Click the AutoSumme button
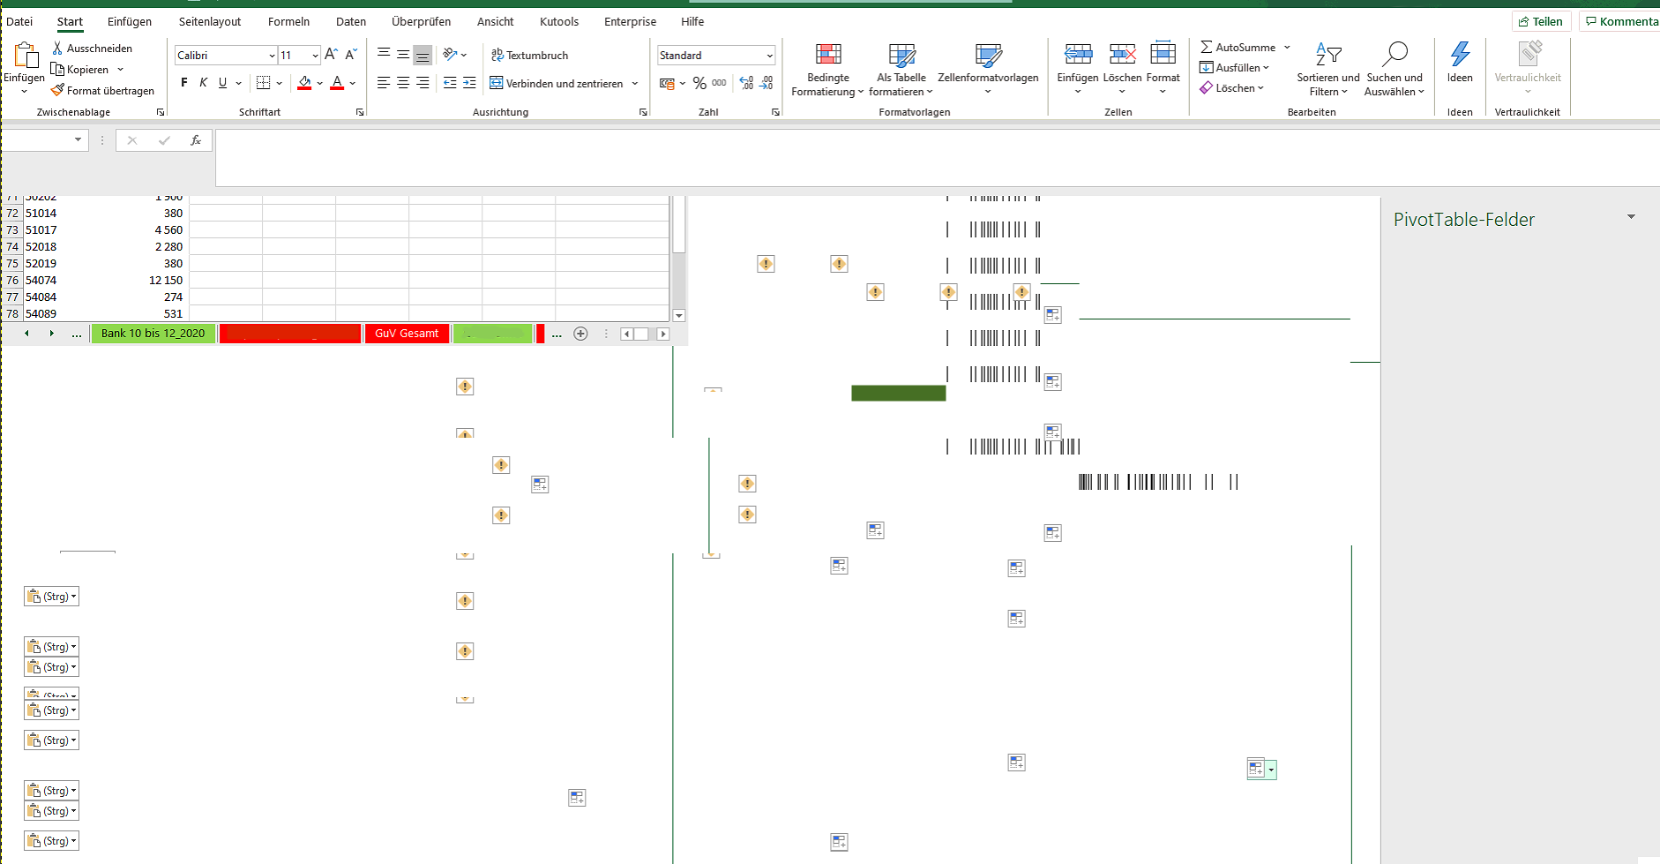The image size is (1660, 864). 1238,48
